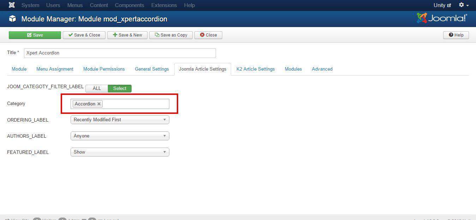
Task: Remove the Accordion category tag
Action: pos(99,104)
